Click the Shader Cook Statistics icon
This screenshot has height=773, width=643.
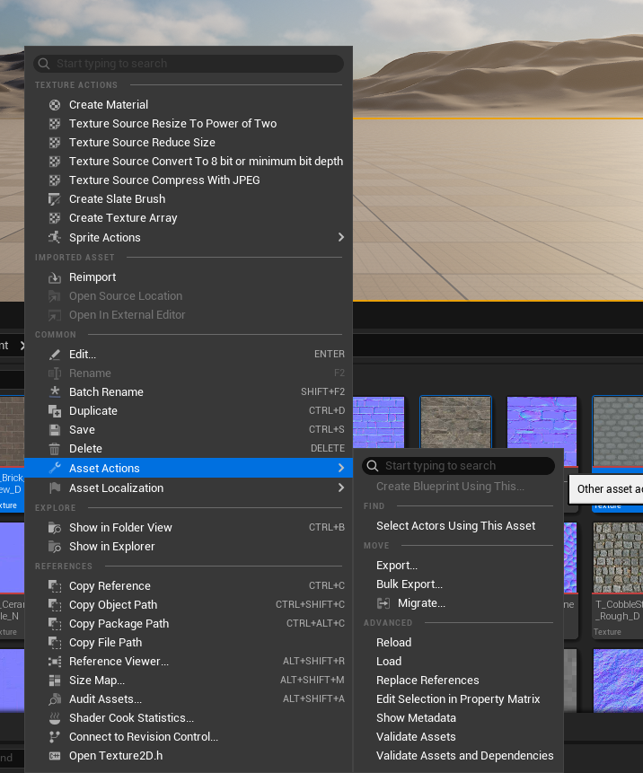tap(55, 718)
